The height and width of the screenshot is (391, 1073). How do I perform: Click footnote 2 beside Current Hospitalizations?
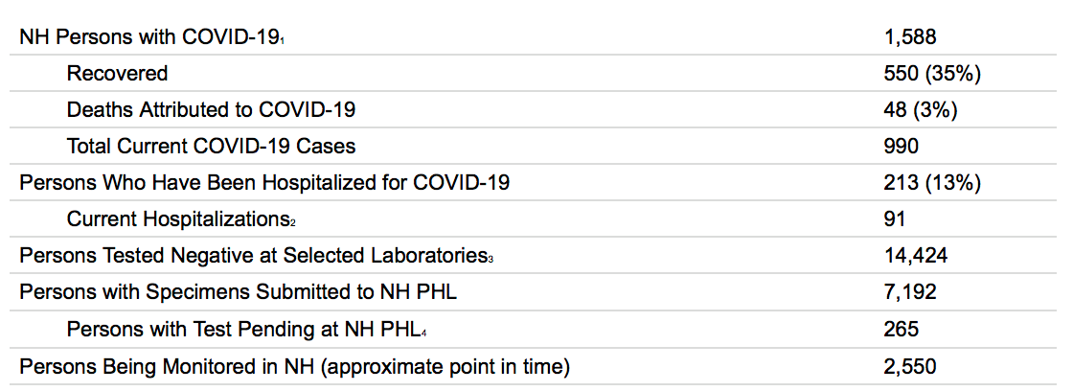click(x=293, y=223)
